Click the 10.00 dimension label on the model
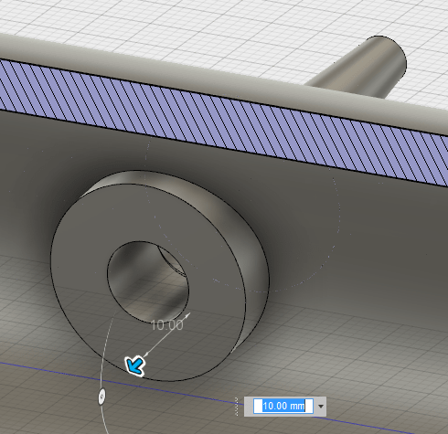The width and height of the screenshot is (448, 434). [167, 325]
